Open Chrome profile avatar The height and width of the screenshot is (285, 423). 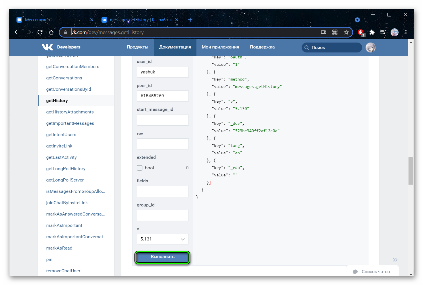pos(395,32)
